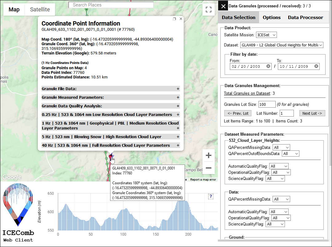
Task: Click the Search Places input field
Action: click(x=111, y=5)
